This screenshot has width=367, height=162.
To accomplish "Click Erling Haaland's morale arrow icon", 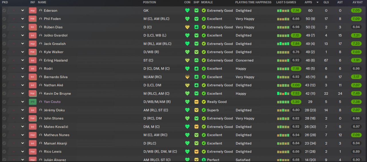I will pyautogui.click(x=204, y=60).
